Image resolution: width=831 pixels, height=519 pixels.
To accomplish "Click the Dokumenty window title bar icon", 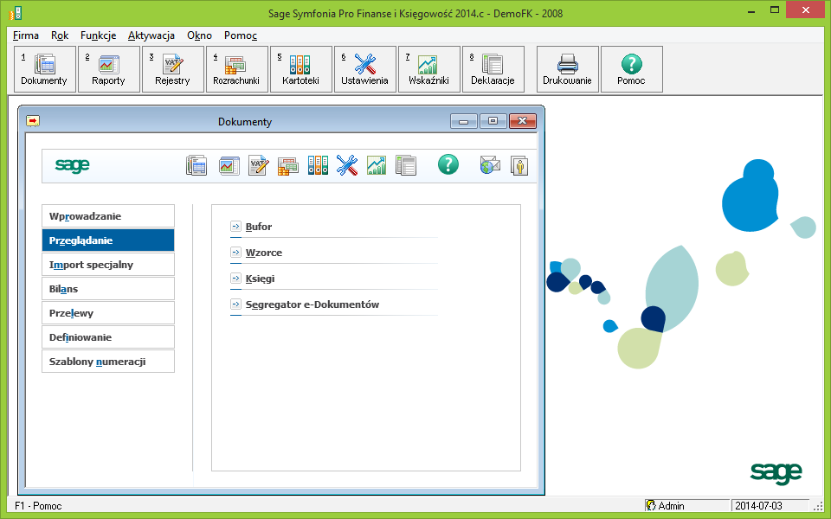I will click(x=33, y=121).
